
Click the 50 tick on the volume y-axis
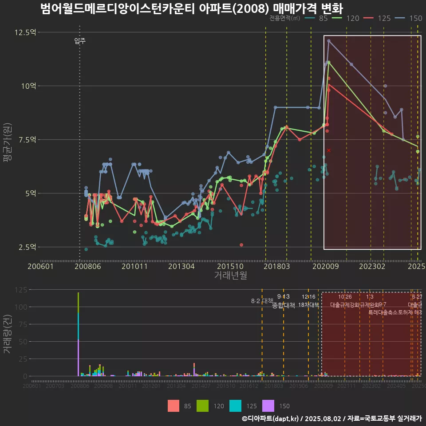tap(23, 342)
